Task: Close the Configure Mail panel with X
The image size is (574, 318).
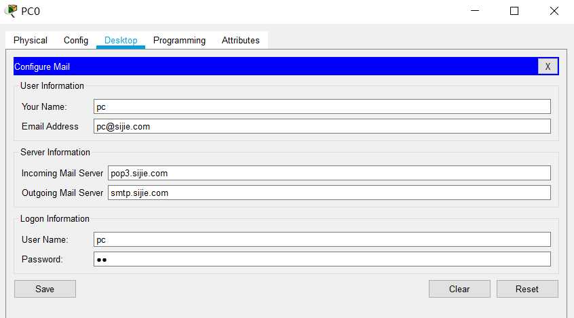Action: pos(548,66)
